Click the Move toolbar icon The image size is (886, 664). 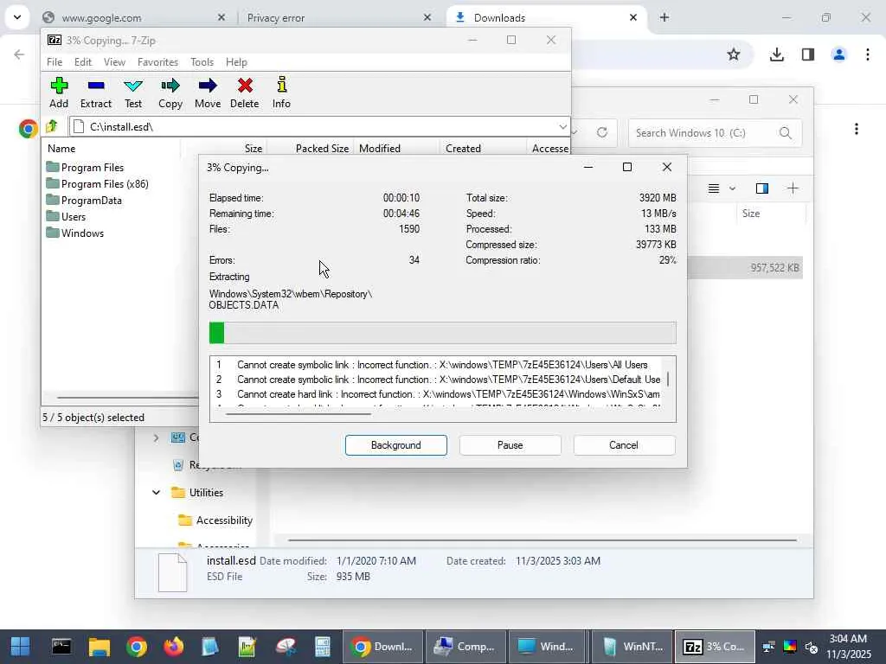pos(208,93)
